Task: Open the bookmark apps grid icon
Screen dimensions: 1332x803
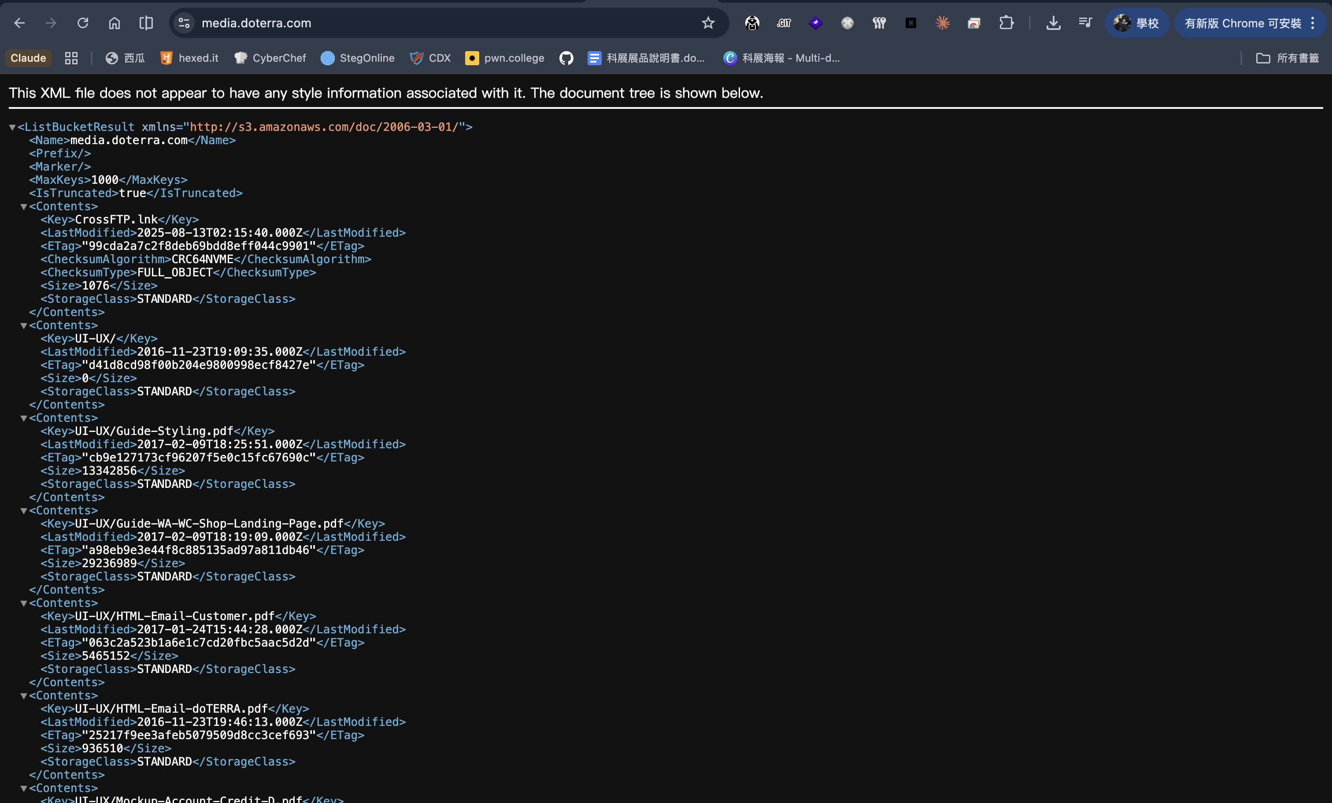Action: pos(71,58)
